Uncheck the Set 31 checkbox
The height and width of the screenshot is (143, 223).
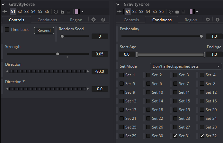[175, 136]
